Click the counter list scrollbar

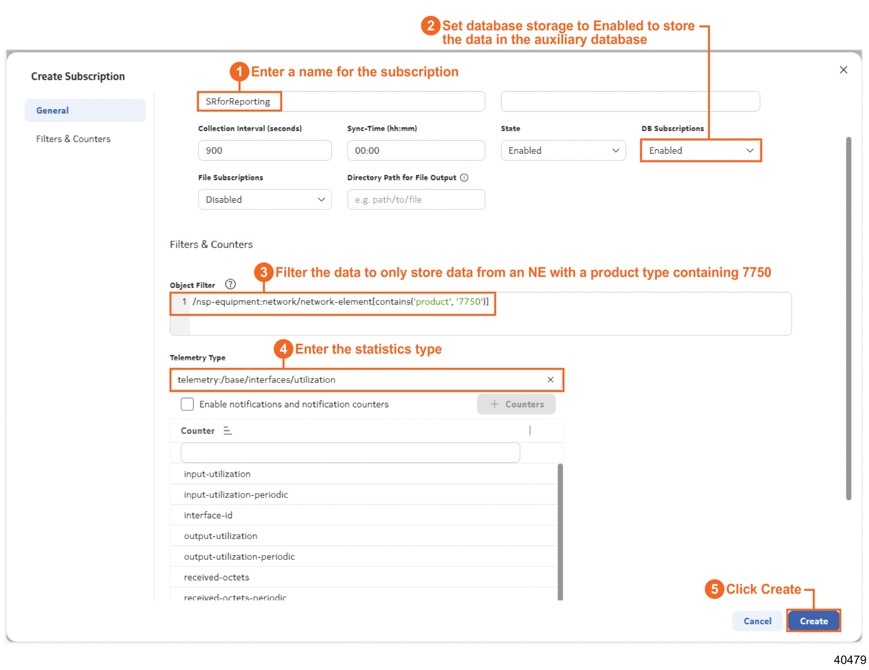pyautogui.click(x=560, y=532)
